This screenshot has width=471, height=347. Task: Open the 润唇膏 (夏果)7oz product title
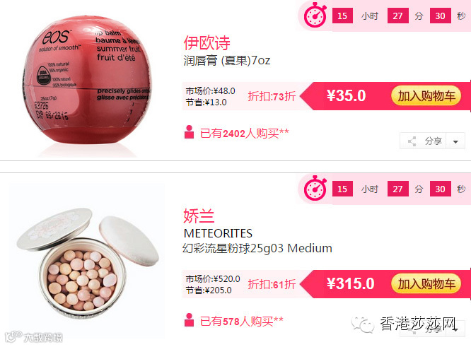coord(227,60)
